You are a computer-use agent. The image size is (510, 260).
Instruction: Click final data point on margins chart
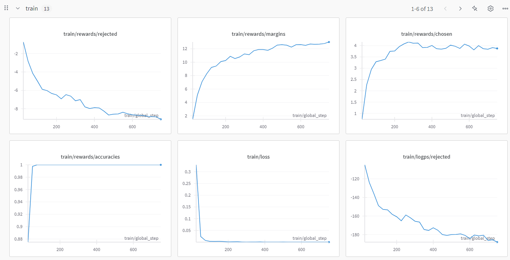coord(329,42)
